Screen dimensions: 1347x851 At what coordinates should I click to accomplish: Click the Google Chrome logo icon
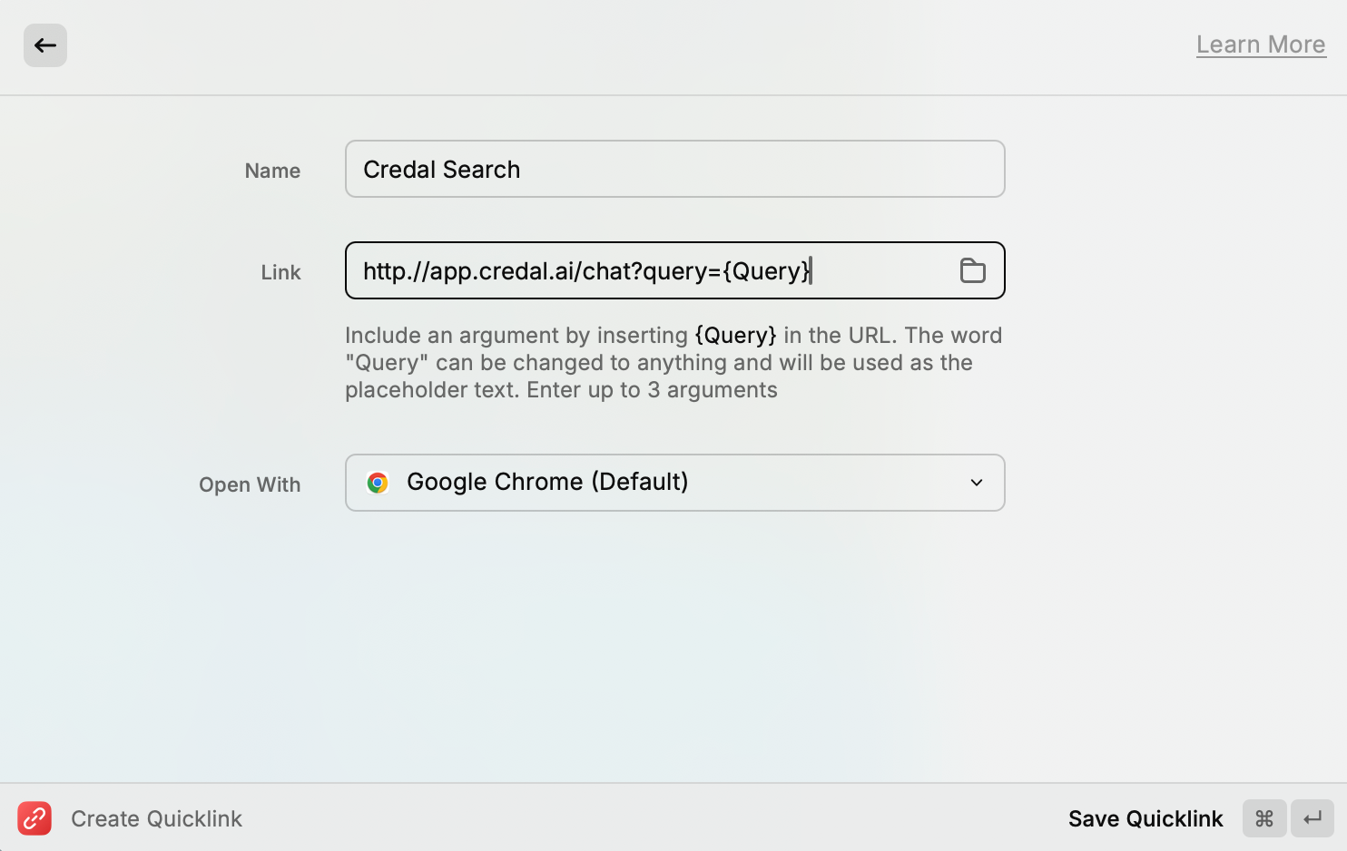(378, 483)
